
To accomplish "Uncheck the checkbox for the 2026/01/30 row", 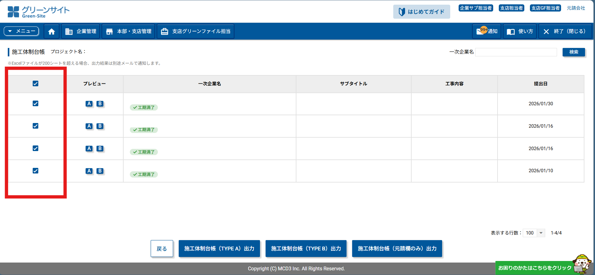I will coord(35,103).
